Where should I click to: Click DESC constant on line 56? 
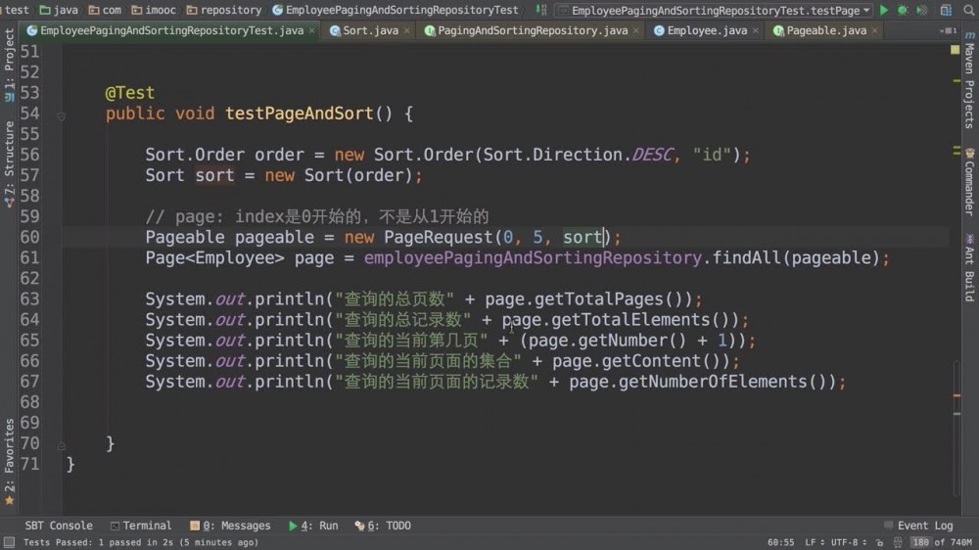pyautogui.click(x=652, y=155)
